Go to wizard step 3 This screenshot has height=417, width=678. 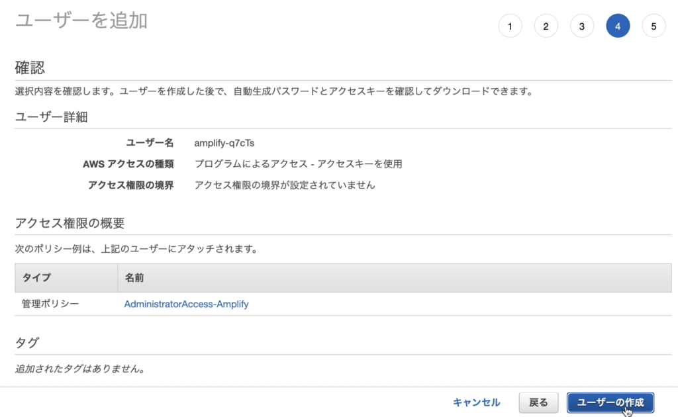pyautogui.click(x=581, y=26)
